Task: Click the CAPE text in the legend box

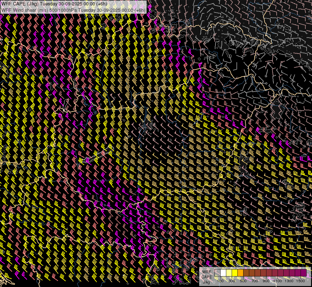Action: pos(207,277)
